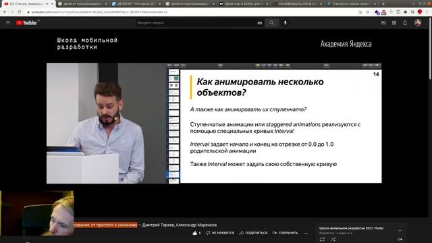
Task: Close the first YouTube browser tab
Action: click(52, 4)
